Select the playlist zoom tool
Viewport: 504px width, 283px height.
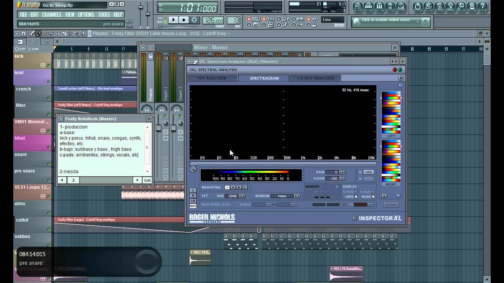point(76,34)
